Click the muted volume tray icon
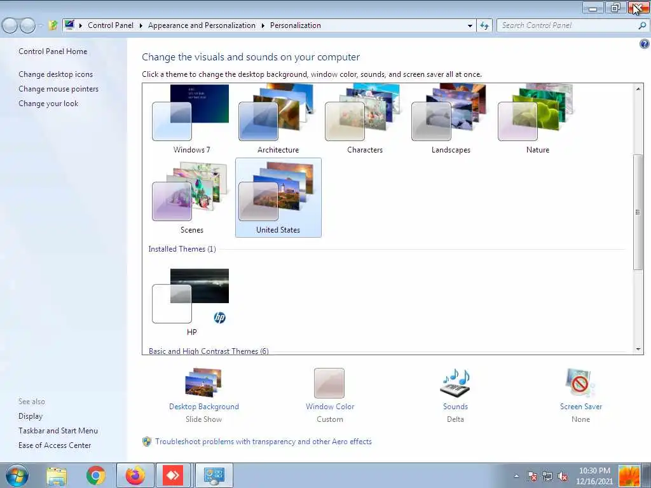The height and width of the screenshot is (488, 651). tap(563, 476)
